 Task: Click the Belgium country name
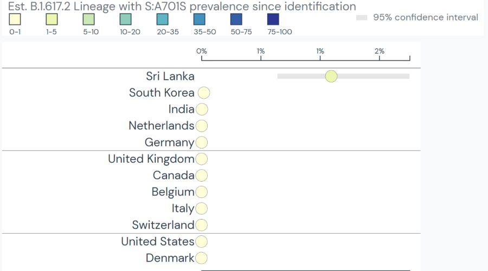pos(172,192)
